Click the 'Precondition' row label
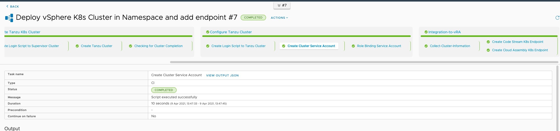This screenshot has height=131, width=560. pos(17,110)
